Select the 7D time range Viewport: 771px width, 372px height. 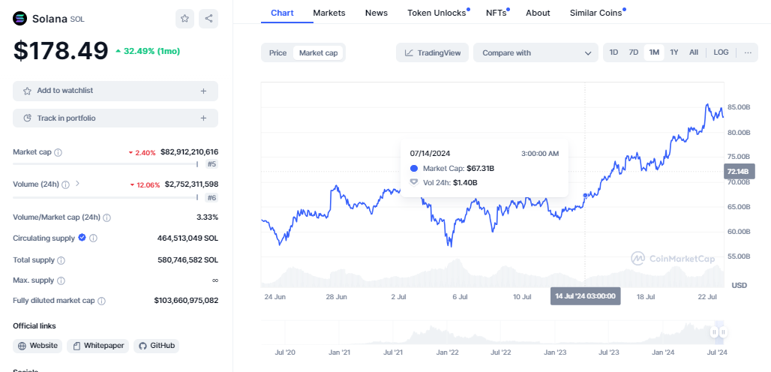pos(633,52)
